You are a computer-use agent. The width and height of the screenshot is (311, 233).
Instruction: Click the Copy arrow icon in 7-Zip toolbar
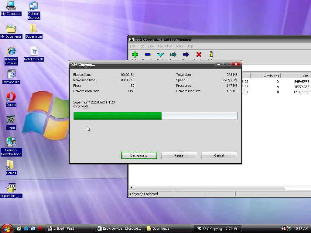click(173, 55)
